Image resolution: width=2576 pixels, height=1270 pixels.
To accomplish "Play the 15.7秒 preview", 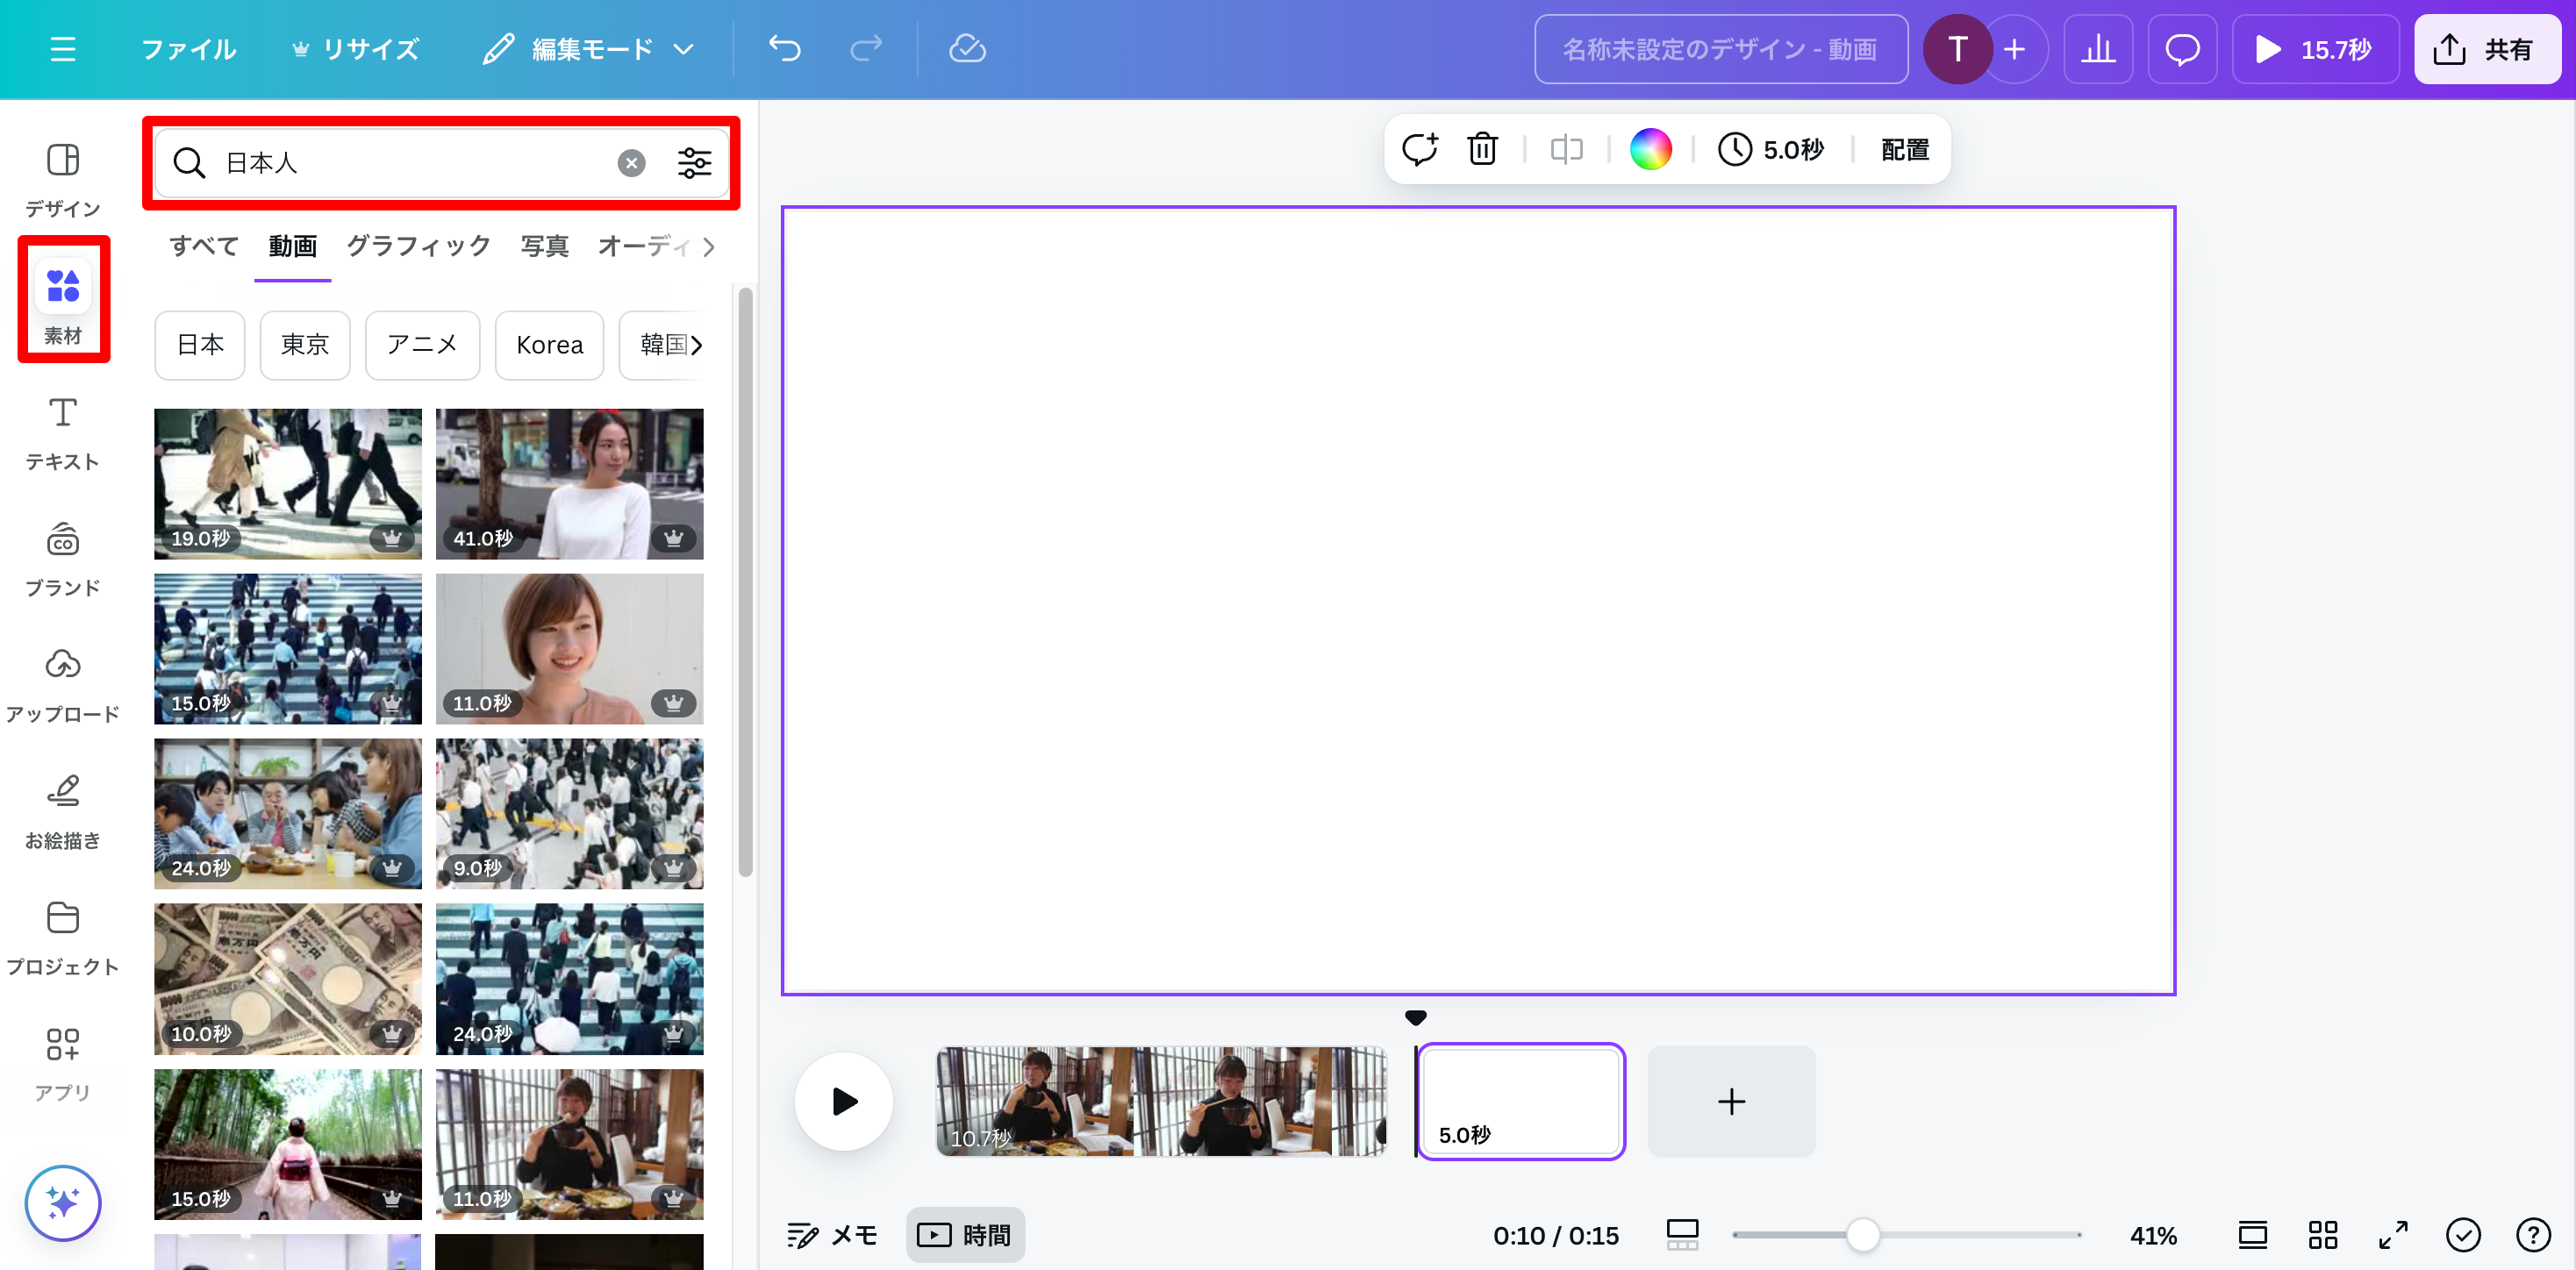I will coord(2315,49).
